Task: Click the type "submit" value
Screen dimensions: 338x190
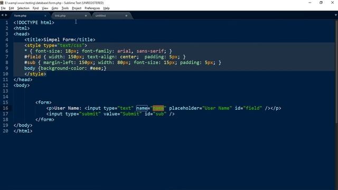Action: [90, 114]
